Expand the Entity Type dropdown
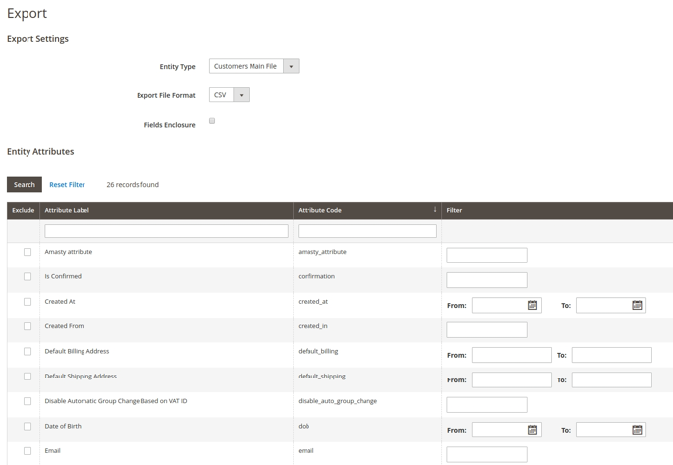Viewport: 673px width, 465px height. [253, 66]
